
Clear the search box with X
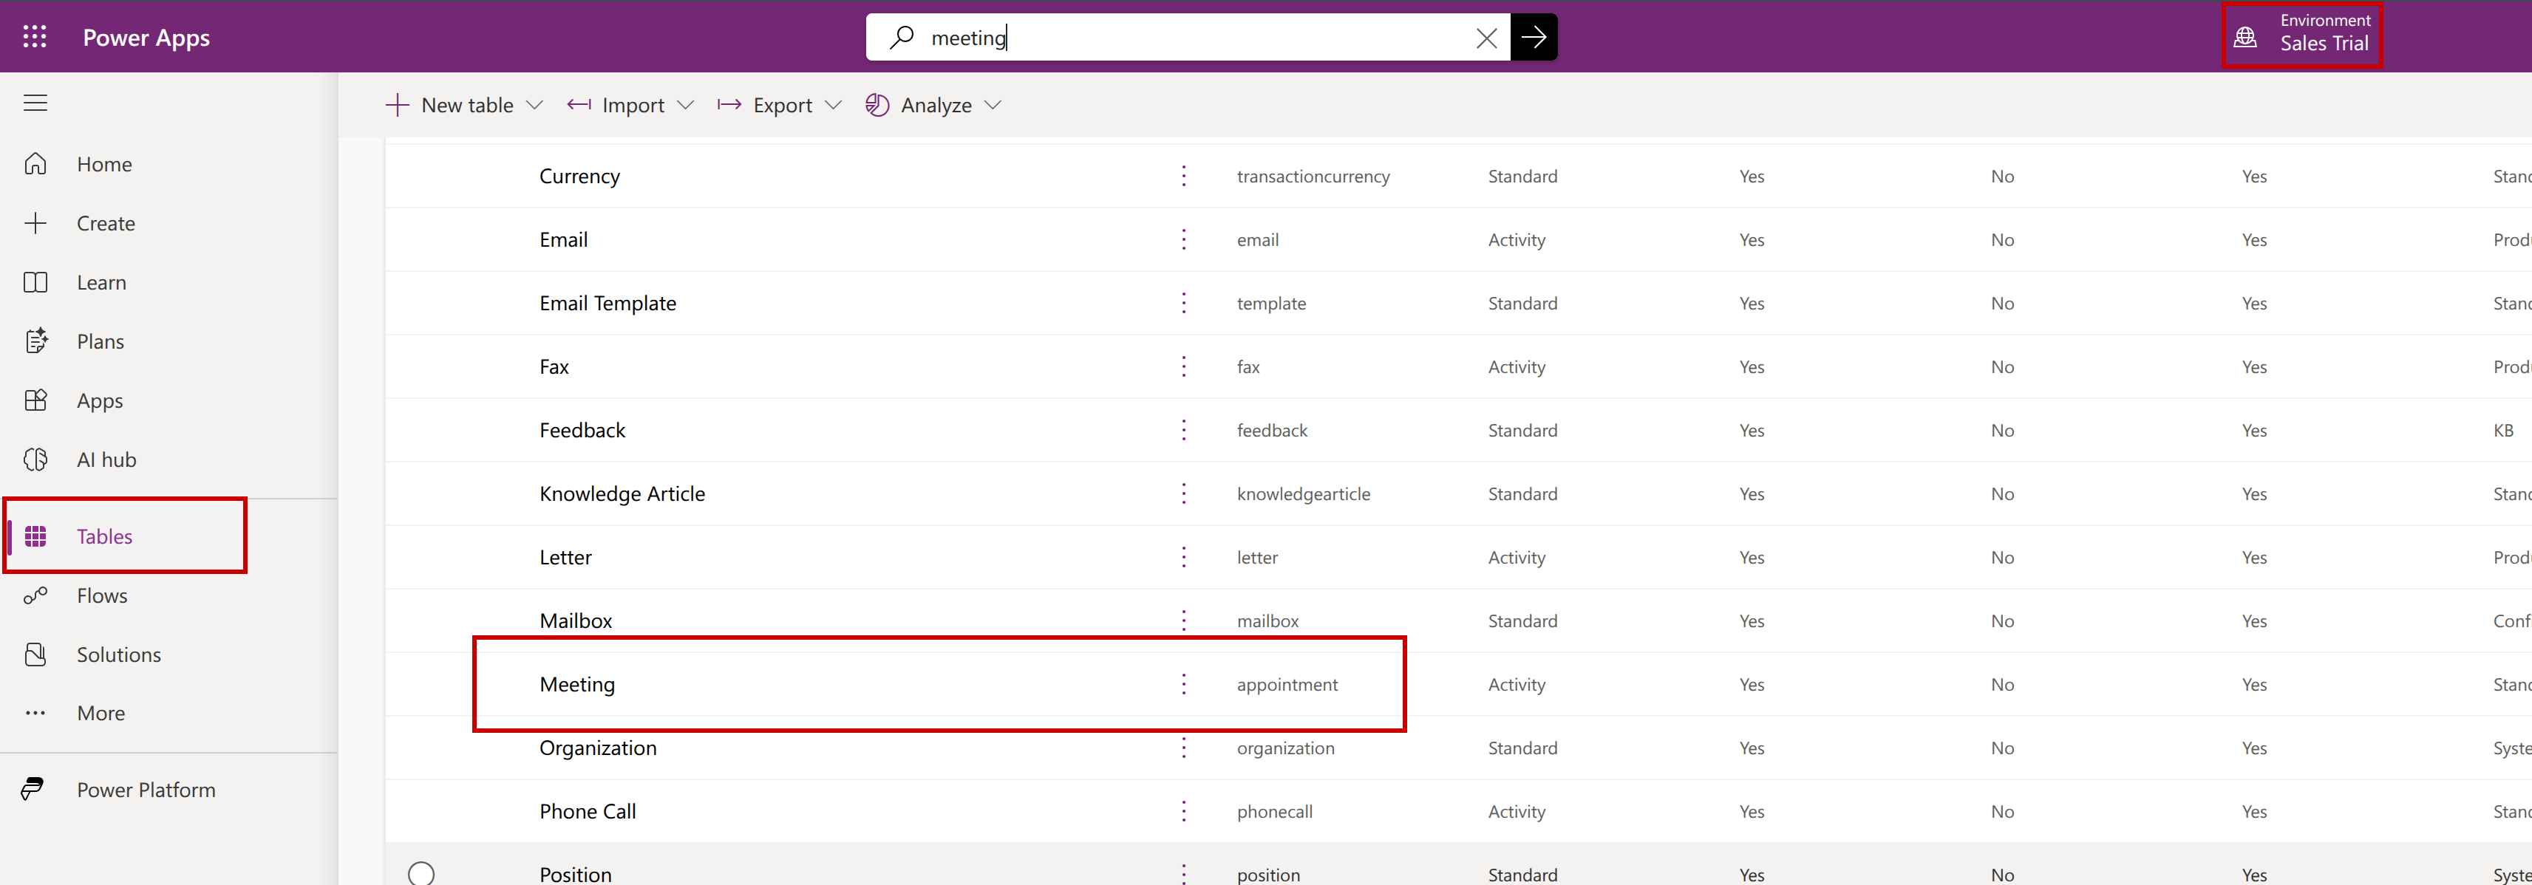(1486, 38)
